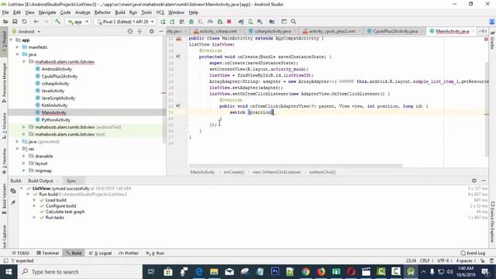The width and height of the screenshot is (496, 279).
Task: Click the Sync/refresh toolbar icon
Action: 24,22
